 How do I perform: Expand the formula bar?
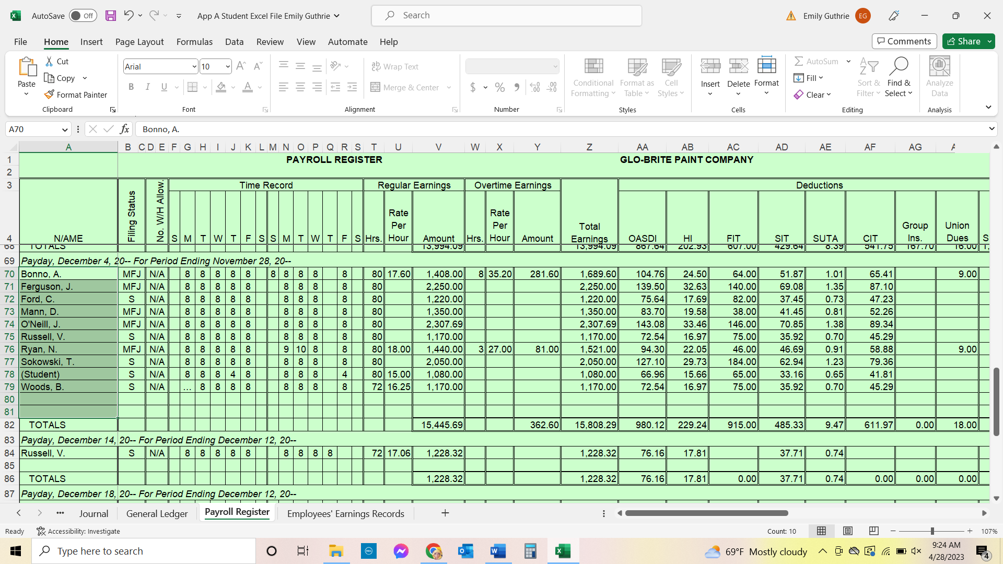pos(992,128)
